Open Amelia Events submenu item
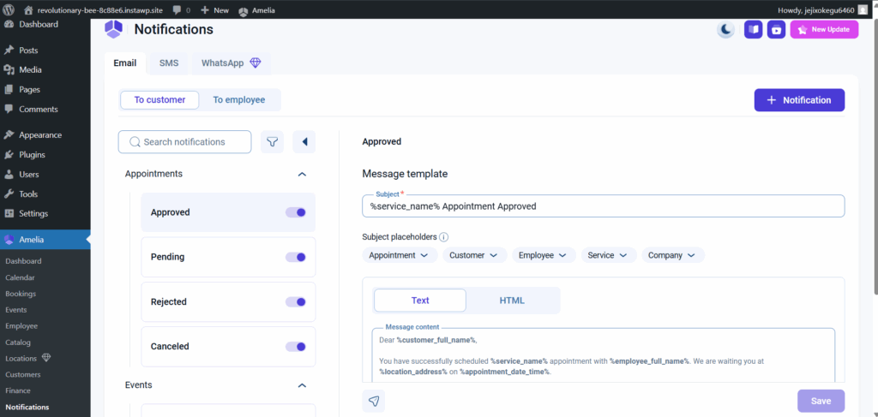Screen dimensions: 878x417 (15, 310)
